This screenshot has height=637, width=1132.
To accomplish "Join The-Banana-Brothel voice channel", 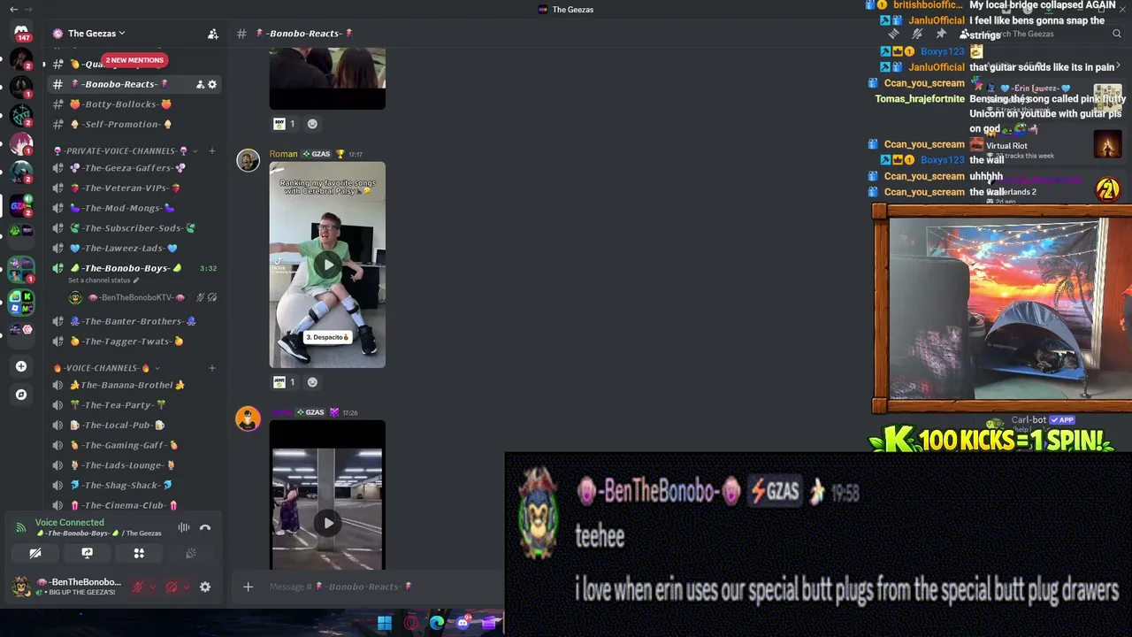I will 134,385.
